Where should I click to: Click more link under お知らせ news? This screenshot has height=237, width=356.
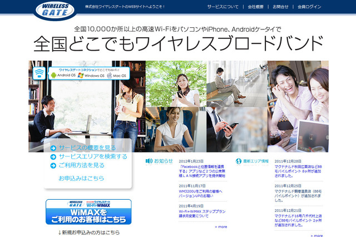pyautogui.click(x=221, y=227)
